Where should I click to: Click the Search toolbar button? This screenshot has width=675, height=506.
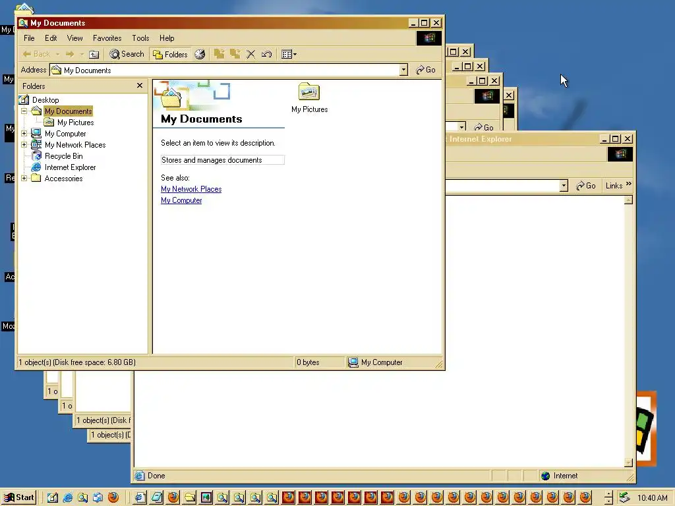tap(127, 54)
